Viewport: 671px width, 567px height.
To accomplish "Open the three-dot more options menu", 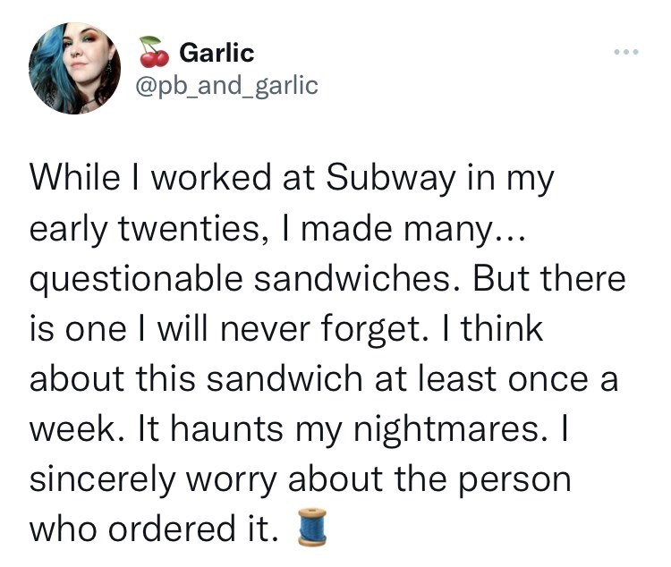I will coord(627,51).
